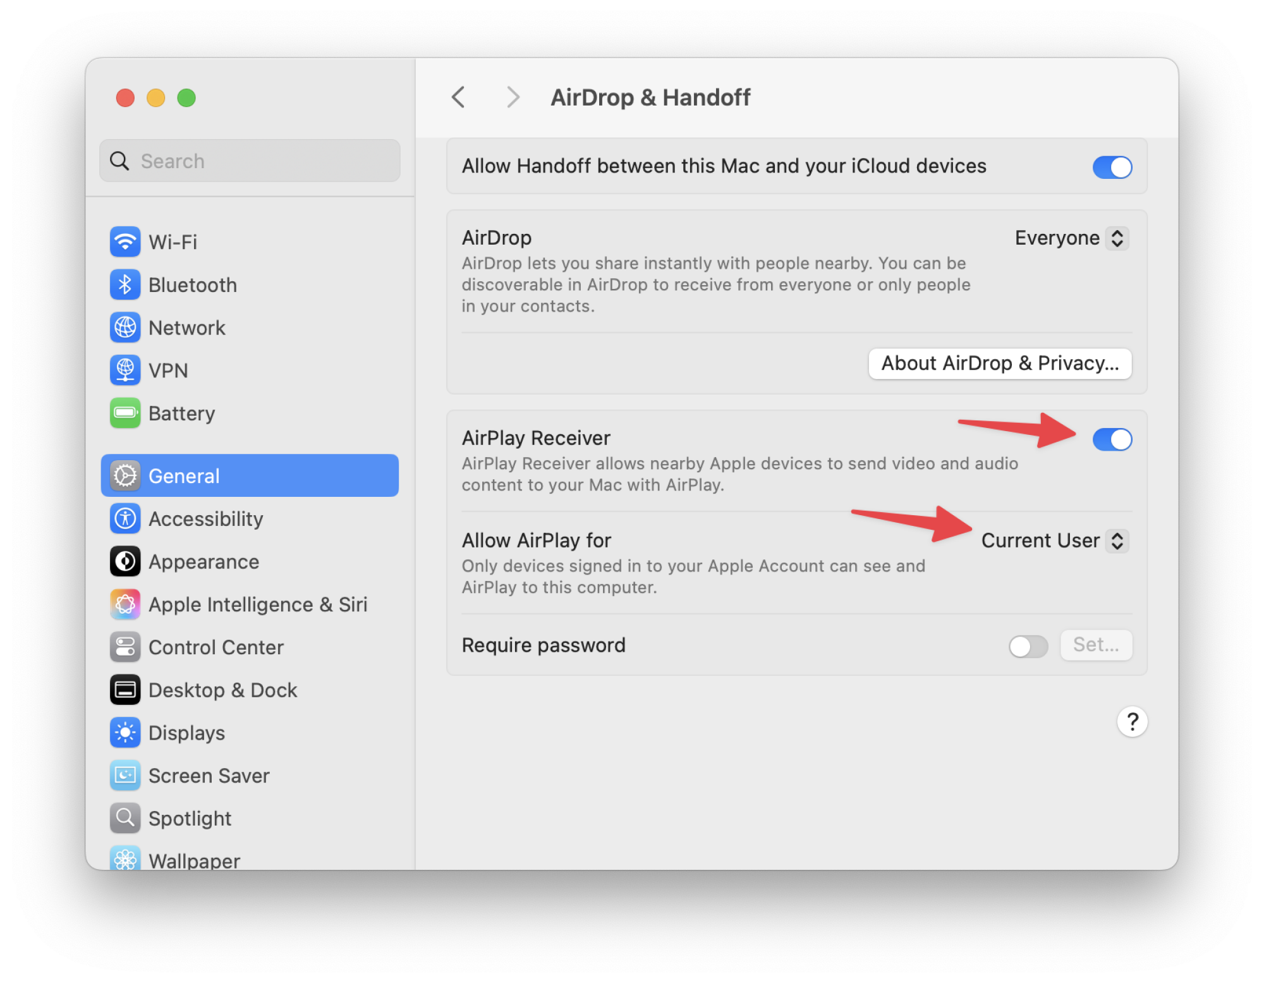Click the Desktop & Dock icon
Viewport: 1264px width, 983px height.
pos(125,690)
